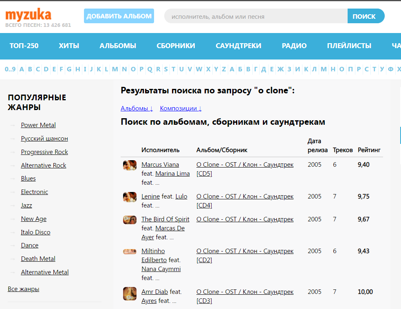Screen dimensions: 401x309
Task: Jump down to Композиции results anchor
Action: point(181,108)
